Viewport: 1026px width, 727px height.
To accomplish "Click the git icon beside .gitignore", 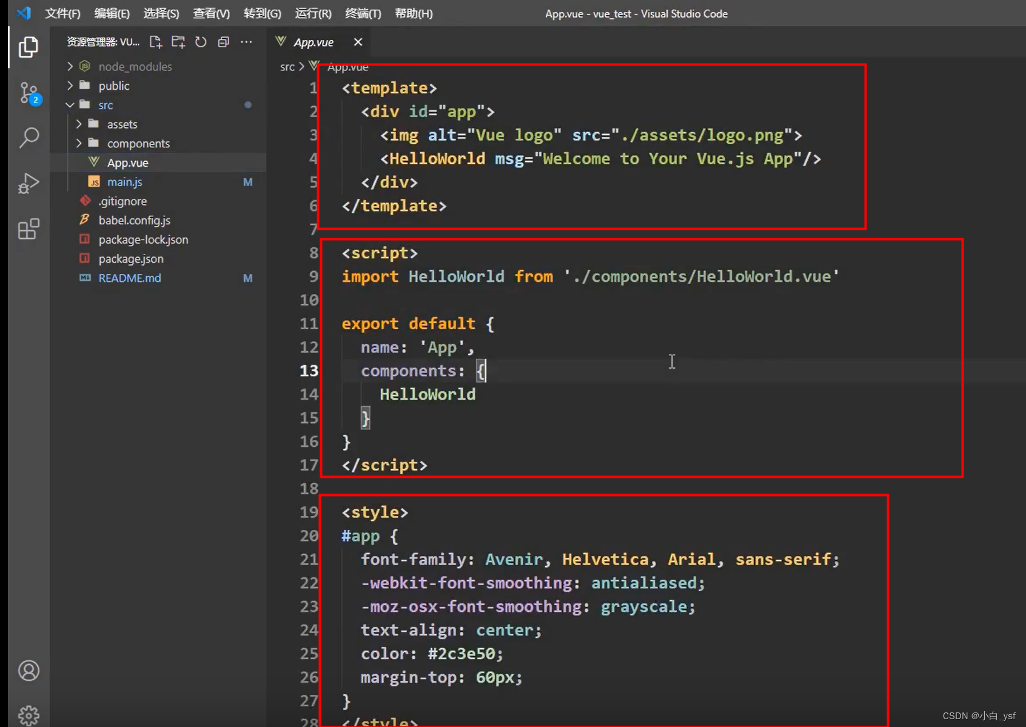I will (x=85, y=201).
